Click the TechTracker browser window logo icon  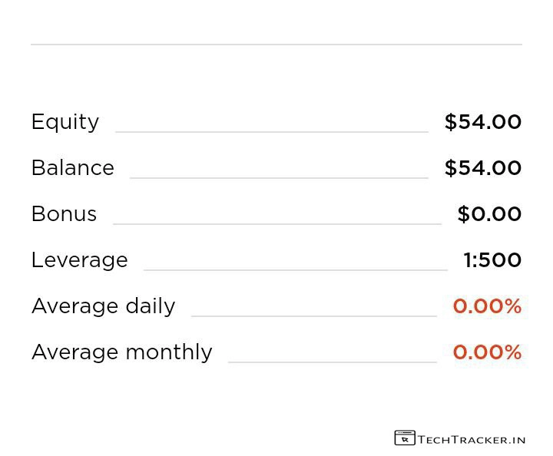[404, 438]
